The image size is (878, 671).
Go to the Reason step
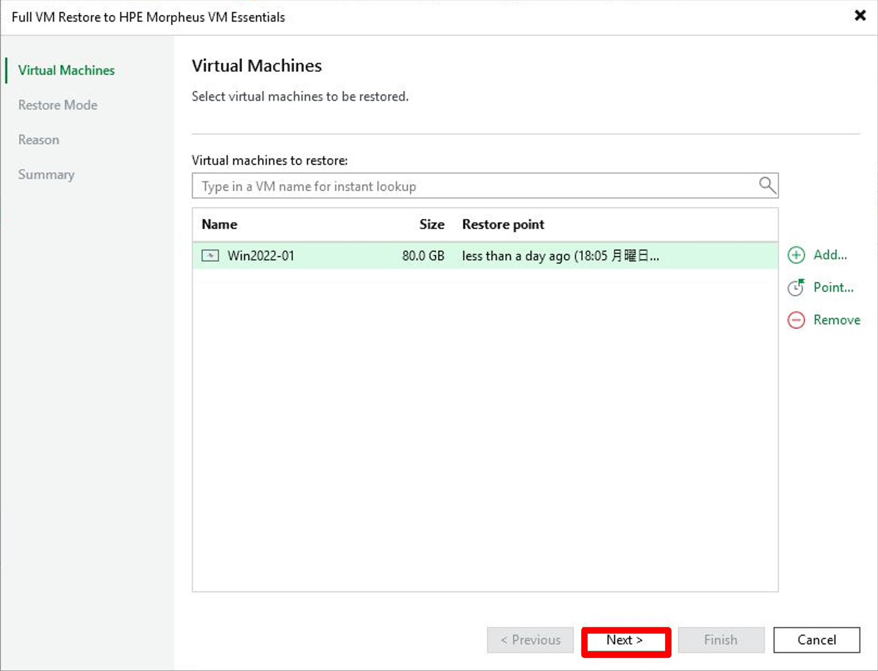tap(39, 140)
